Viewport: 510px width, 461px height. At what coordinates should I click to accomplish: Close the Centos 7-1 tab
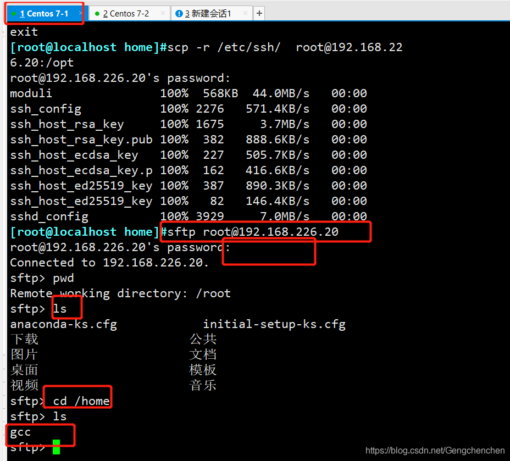80,13
